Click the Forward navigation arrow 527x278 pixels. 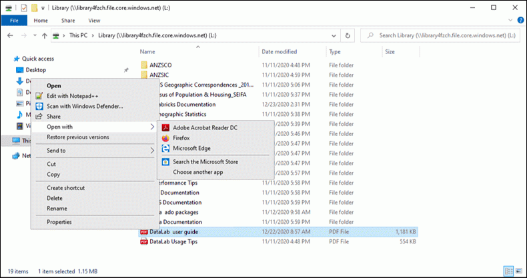point(23,35)
